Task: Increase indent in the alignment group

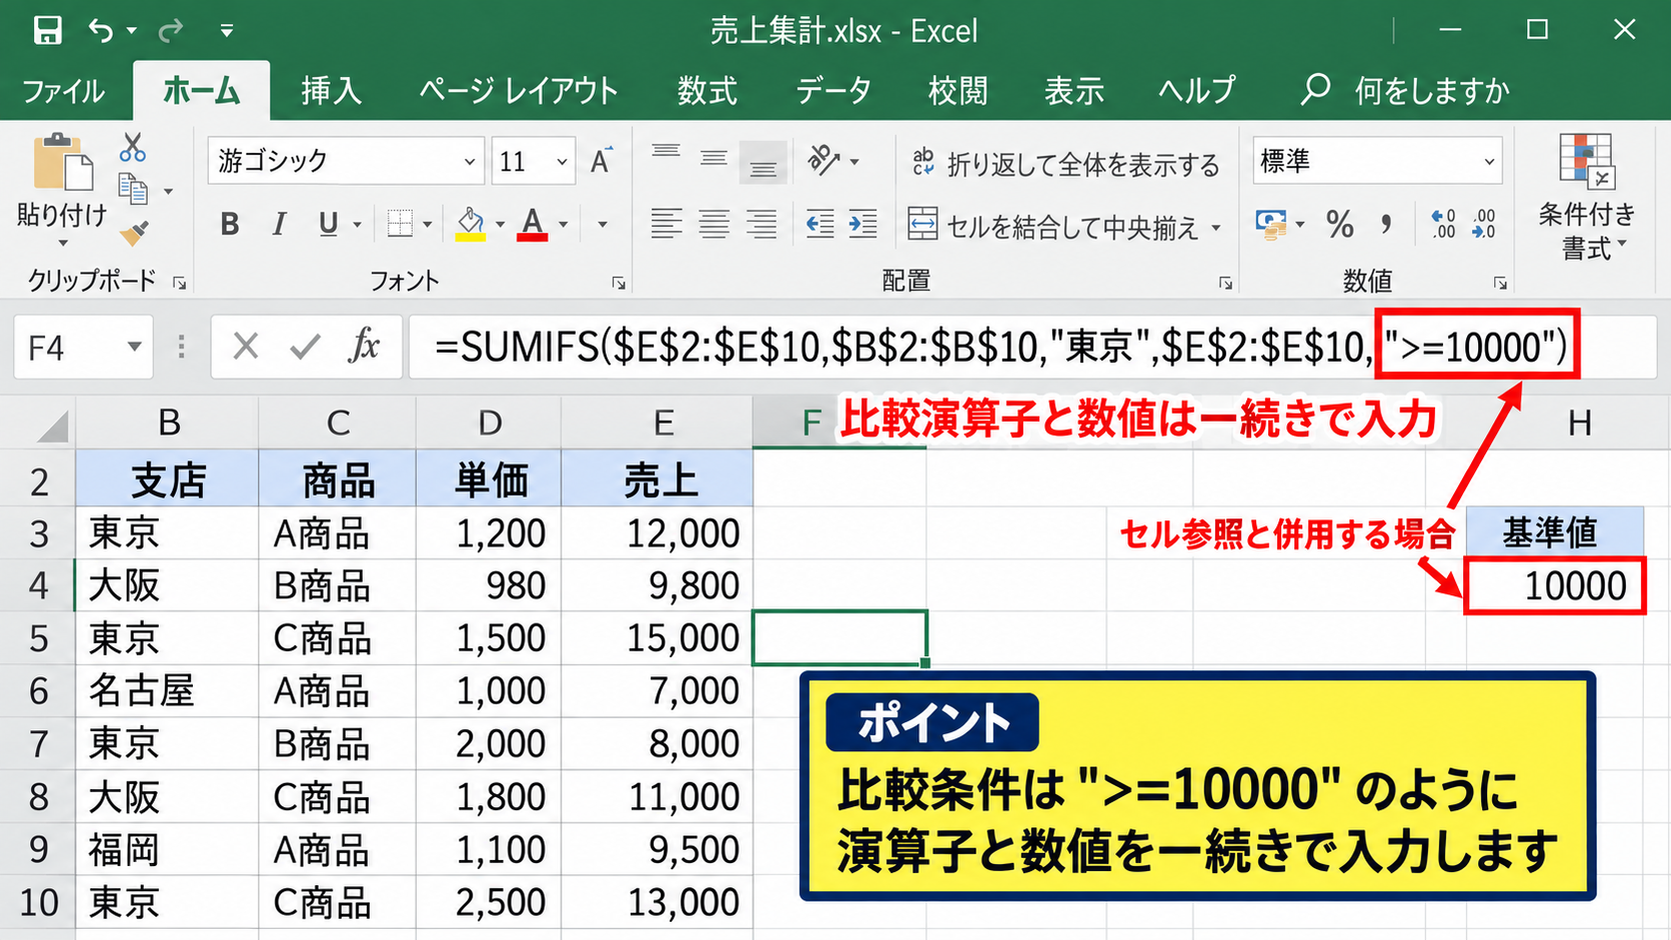Action: tap(861, 223)
